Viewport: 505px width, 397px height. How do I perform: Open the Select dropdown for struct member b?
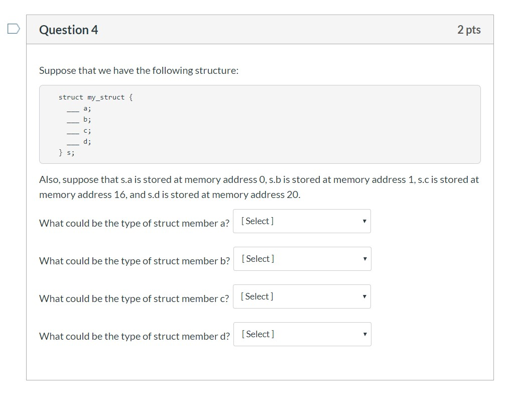pos(302,259)
